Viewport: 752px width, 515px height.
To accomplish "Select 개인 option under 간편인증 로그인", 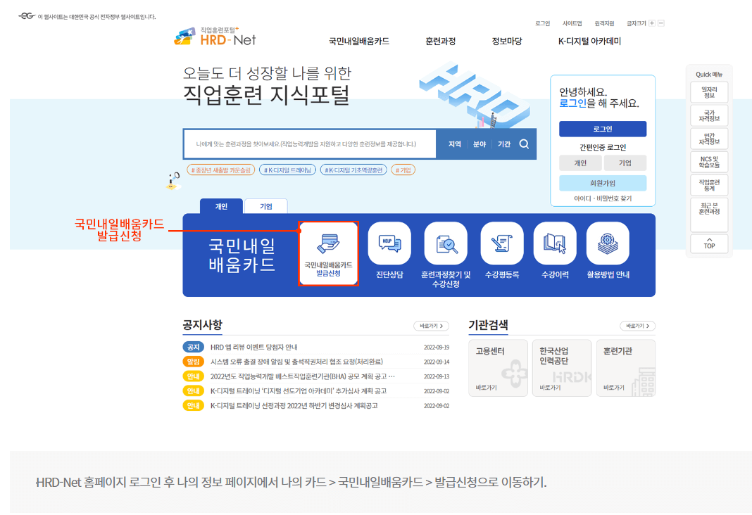I will pyautogui.click(x=580, y=163).
